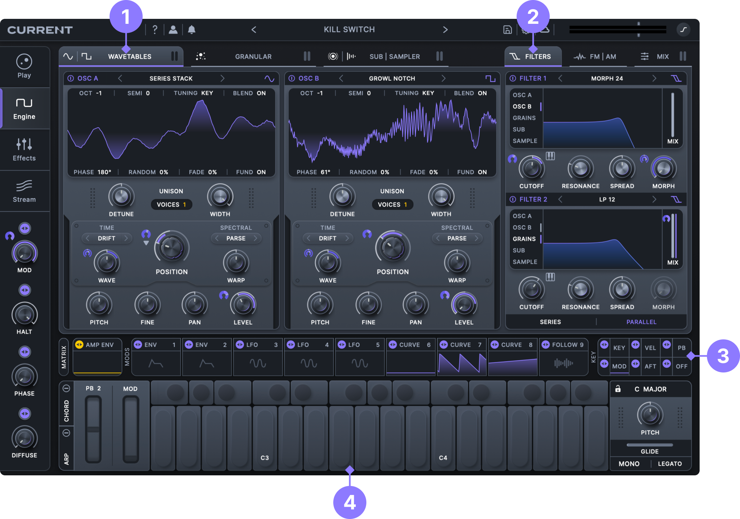740x519 pixels.
Task: Select the next OSC B wavetable after GROWL NOTCH
Action: 443,78
